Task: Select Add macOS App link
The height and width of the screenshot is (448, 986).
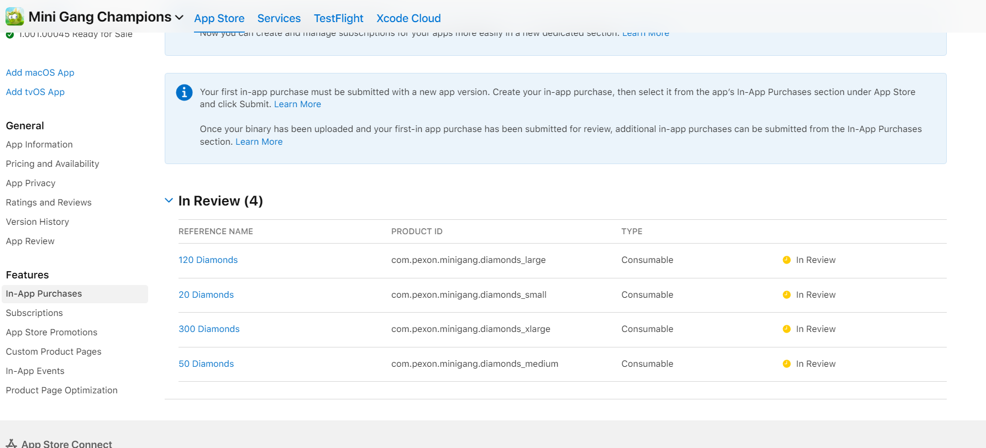Action: pos(40,73)
